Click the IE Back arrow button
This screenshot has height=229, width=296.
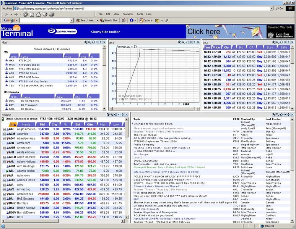pyautogui.click(x=6, y=15)
